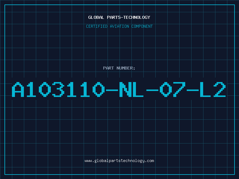This screenshot has width=239, height=179.
Task: Click the GLOBAL PARTS-TECHNOLOGY heading text
Action: (119, 17)
